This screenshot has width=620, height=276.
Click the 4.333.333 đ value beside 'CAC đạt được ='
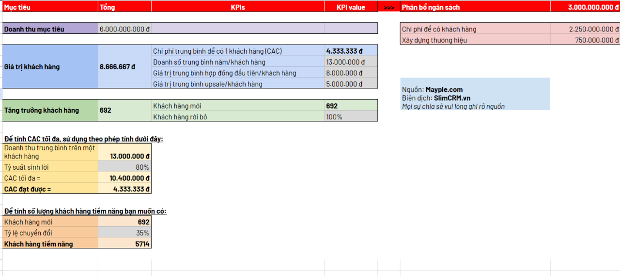tap(124, 189)
